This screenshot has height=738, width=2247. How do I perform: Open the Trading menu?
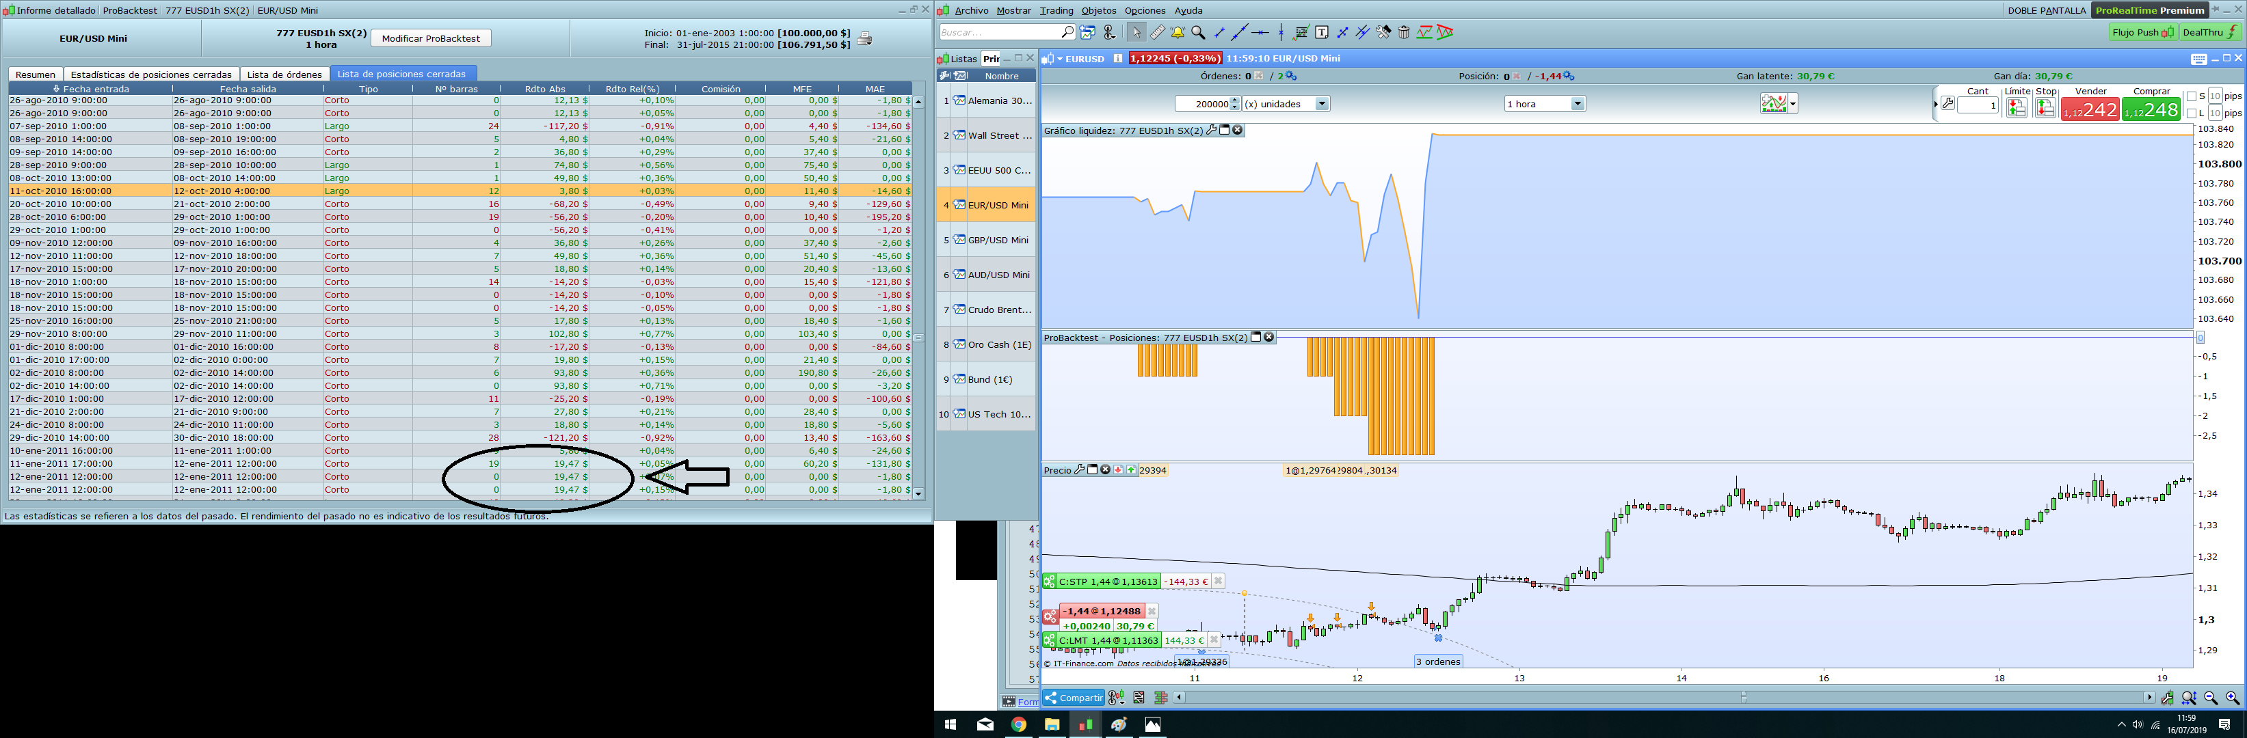1056,10
